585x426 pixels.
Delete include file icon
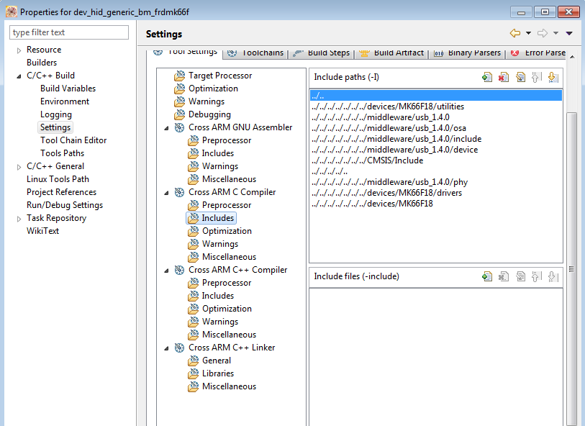pyautogui.click(x=503, y=276)
